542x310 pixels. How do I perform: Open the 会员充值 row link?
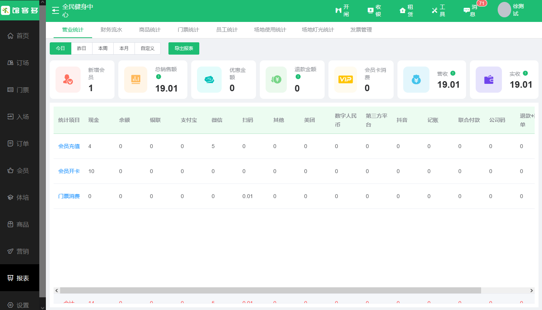[x=69, y=146]
